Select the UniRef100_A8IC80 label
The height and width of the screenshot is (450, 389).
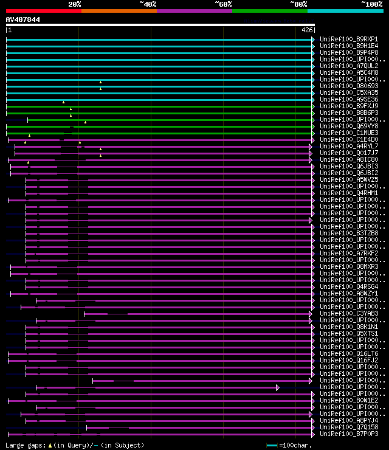(349, 159)
